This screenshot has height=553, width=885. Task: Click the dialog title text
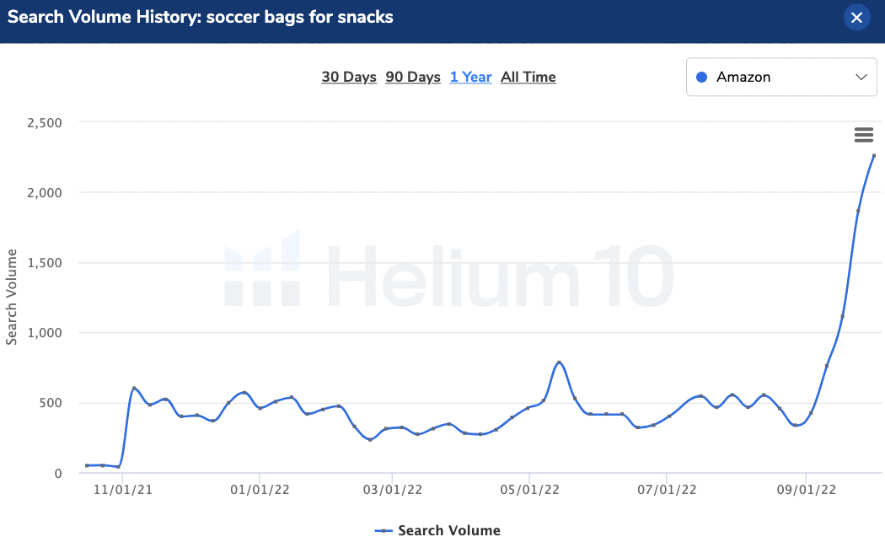click(201, 17)
